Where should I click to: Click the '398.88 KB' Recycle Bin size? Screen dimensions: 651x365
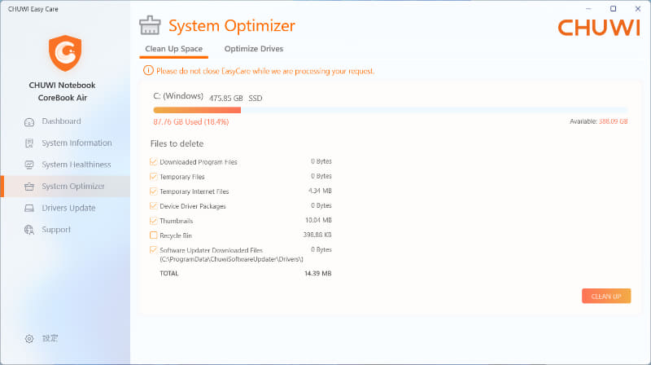pyautogui.click(x=317, y=235)
